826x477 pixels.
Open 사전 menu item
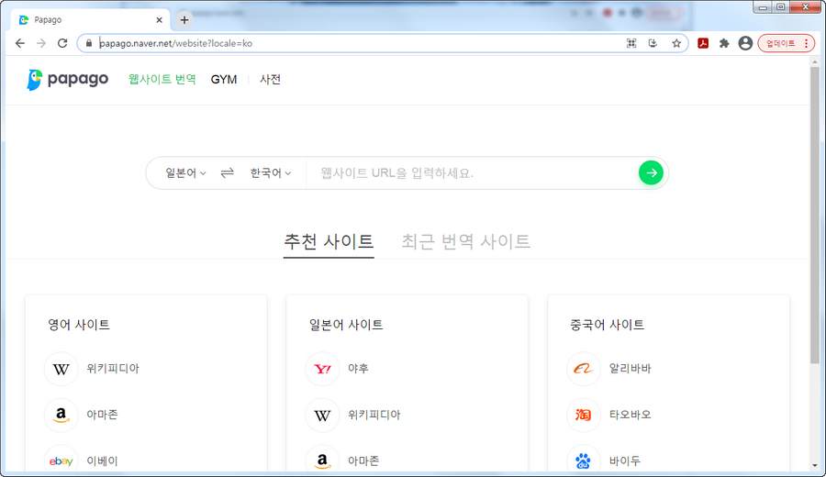(x=270, y=80)
